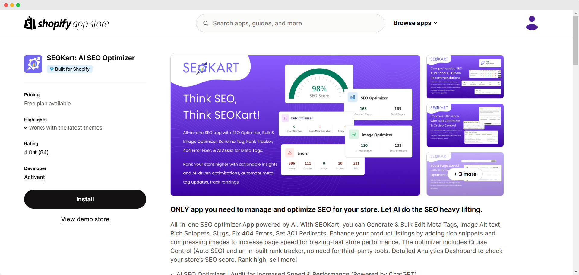Screen dimensions: 579x275
Task: Click the shopify app store wordmark
Action: 73,24
